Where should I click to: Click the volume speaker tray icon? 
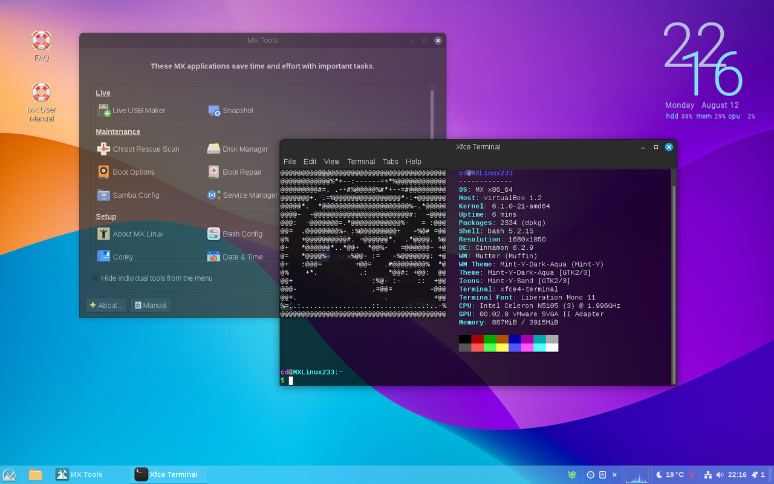click(x=720, y=475)
